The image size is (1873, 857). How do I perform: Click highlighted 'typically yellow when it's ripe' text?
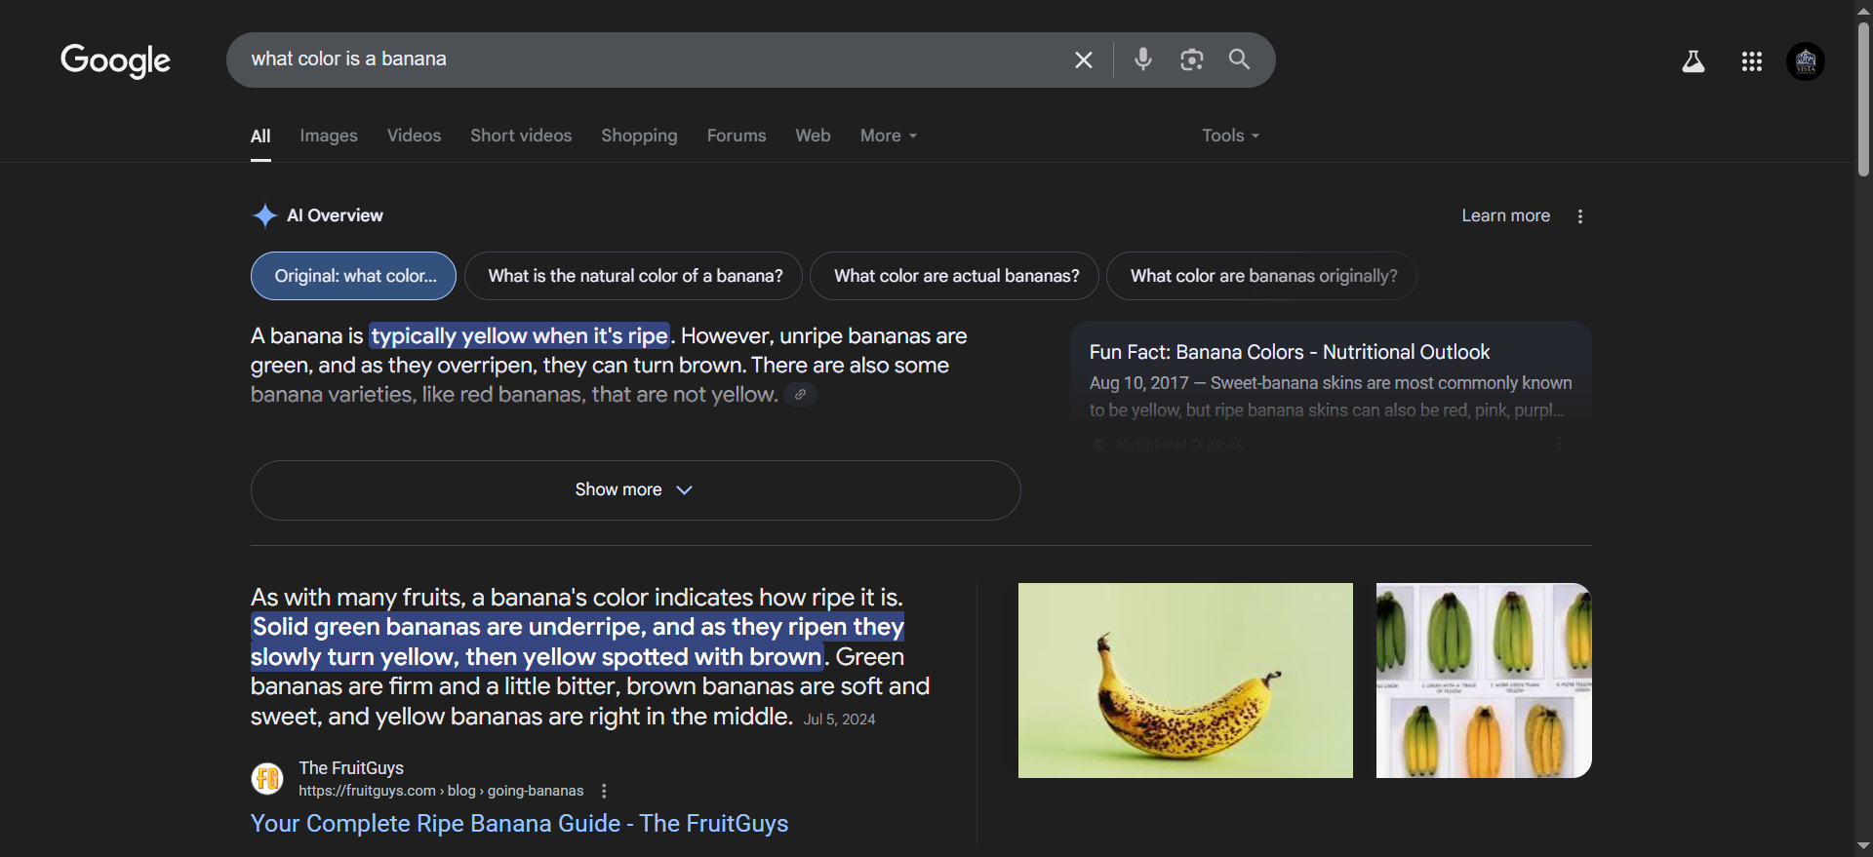point(519,336)
